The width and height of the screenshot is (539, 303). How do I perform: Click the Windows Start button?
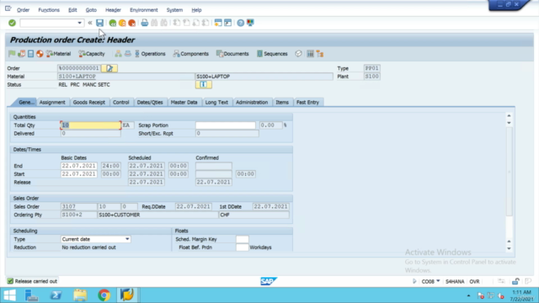9,295
